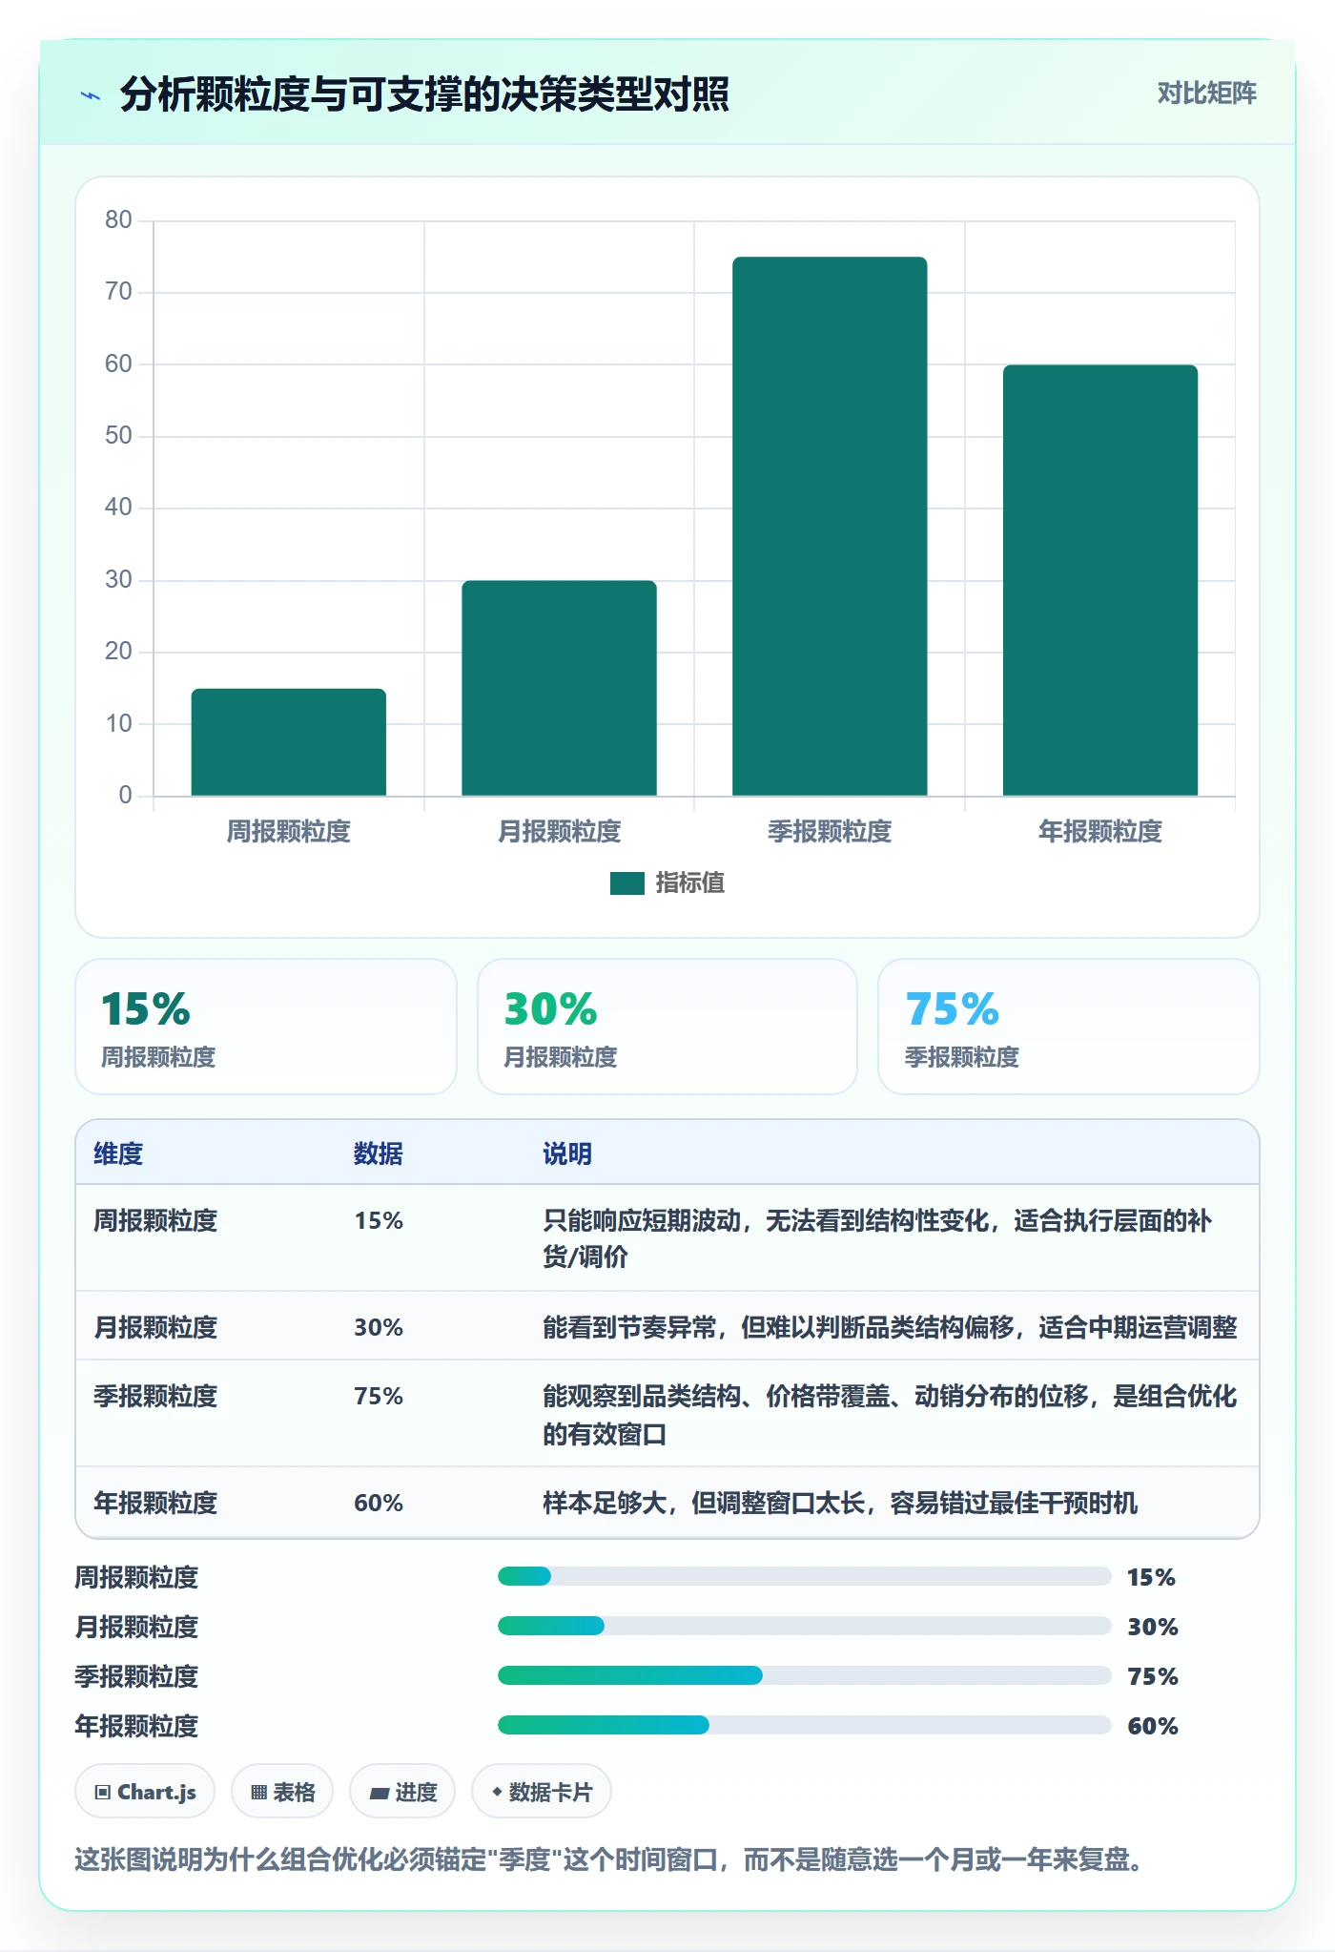Click the description starting 样本足够大
1335x1952 pixels.
pos(840,1504)
